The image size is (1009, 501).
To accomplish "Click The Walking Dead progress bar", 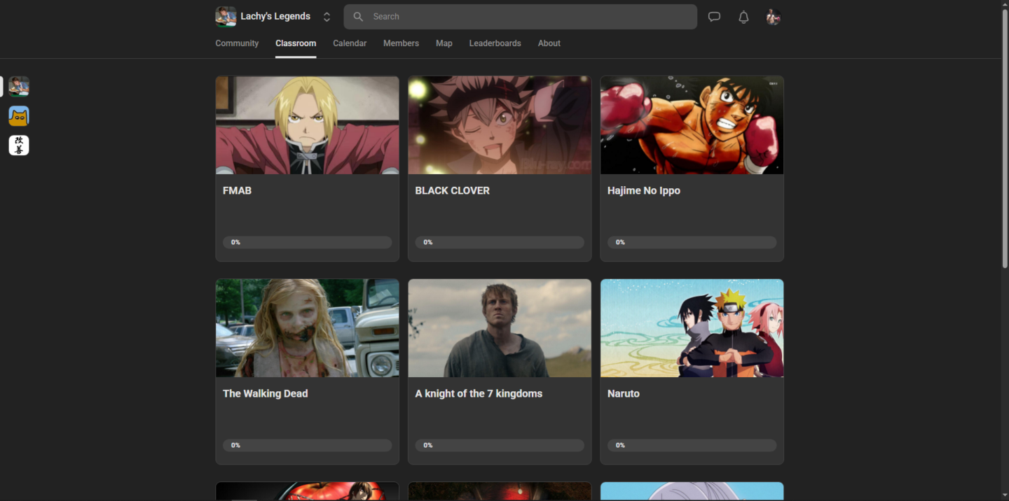I will [307, 445].
